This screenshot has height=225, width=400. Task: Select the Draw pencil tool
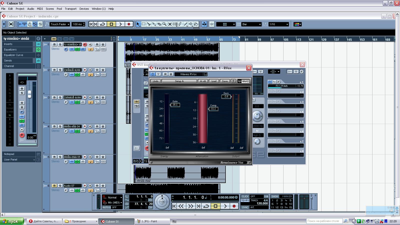[x=180, y=24]
